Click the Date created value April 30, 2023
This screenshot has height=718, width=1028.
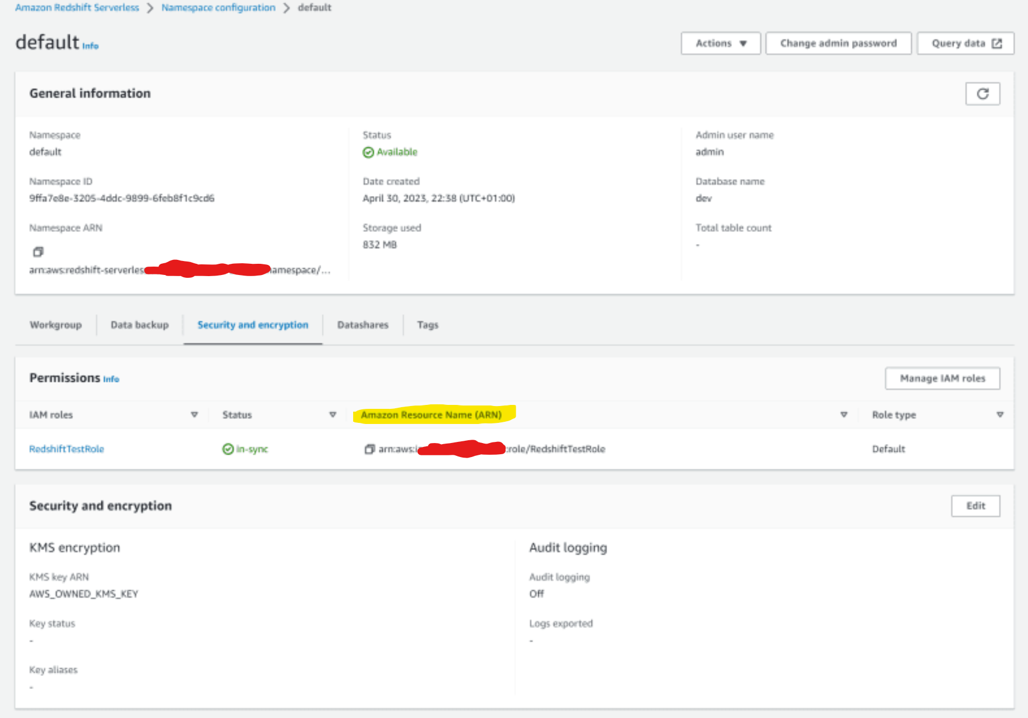(439, 198)
